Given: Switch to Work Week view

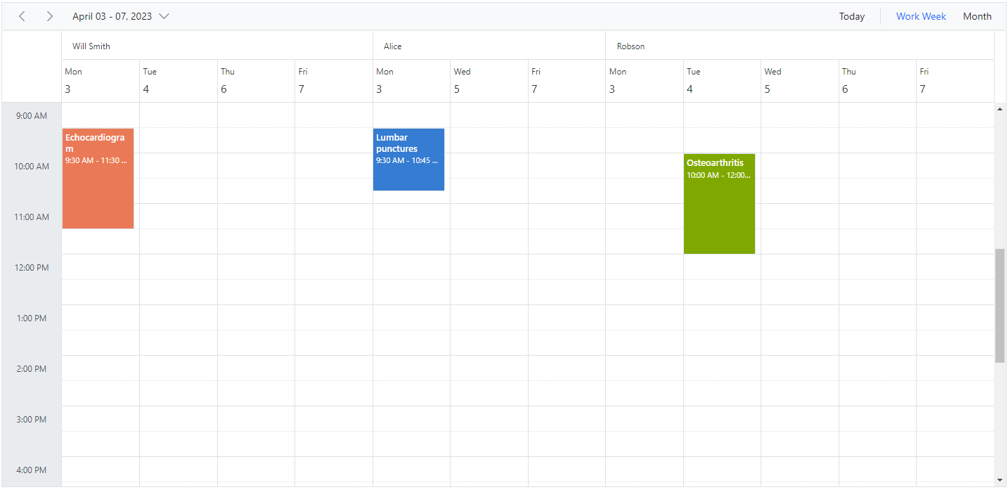Looking at the screenshot, I should tap(921, 16).
